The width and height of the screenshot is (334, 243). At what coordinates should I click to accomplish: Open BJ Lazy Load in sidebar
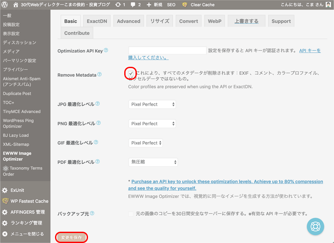[16, 135]
